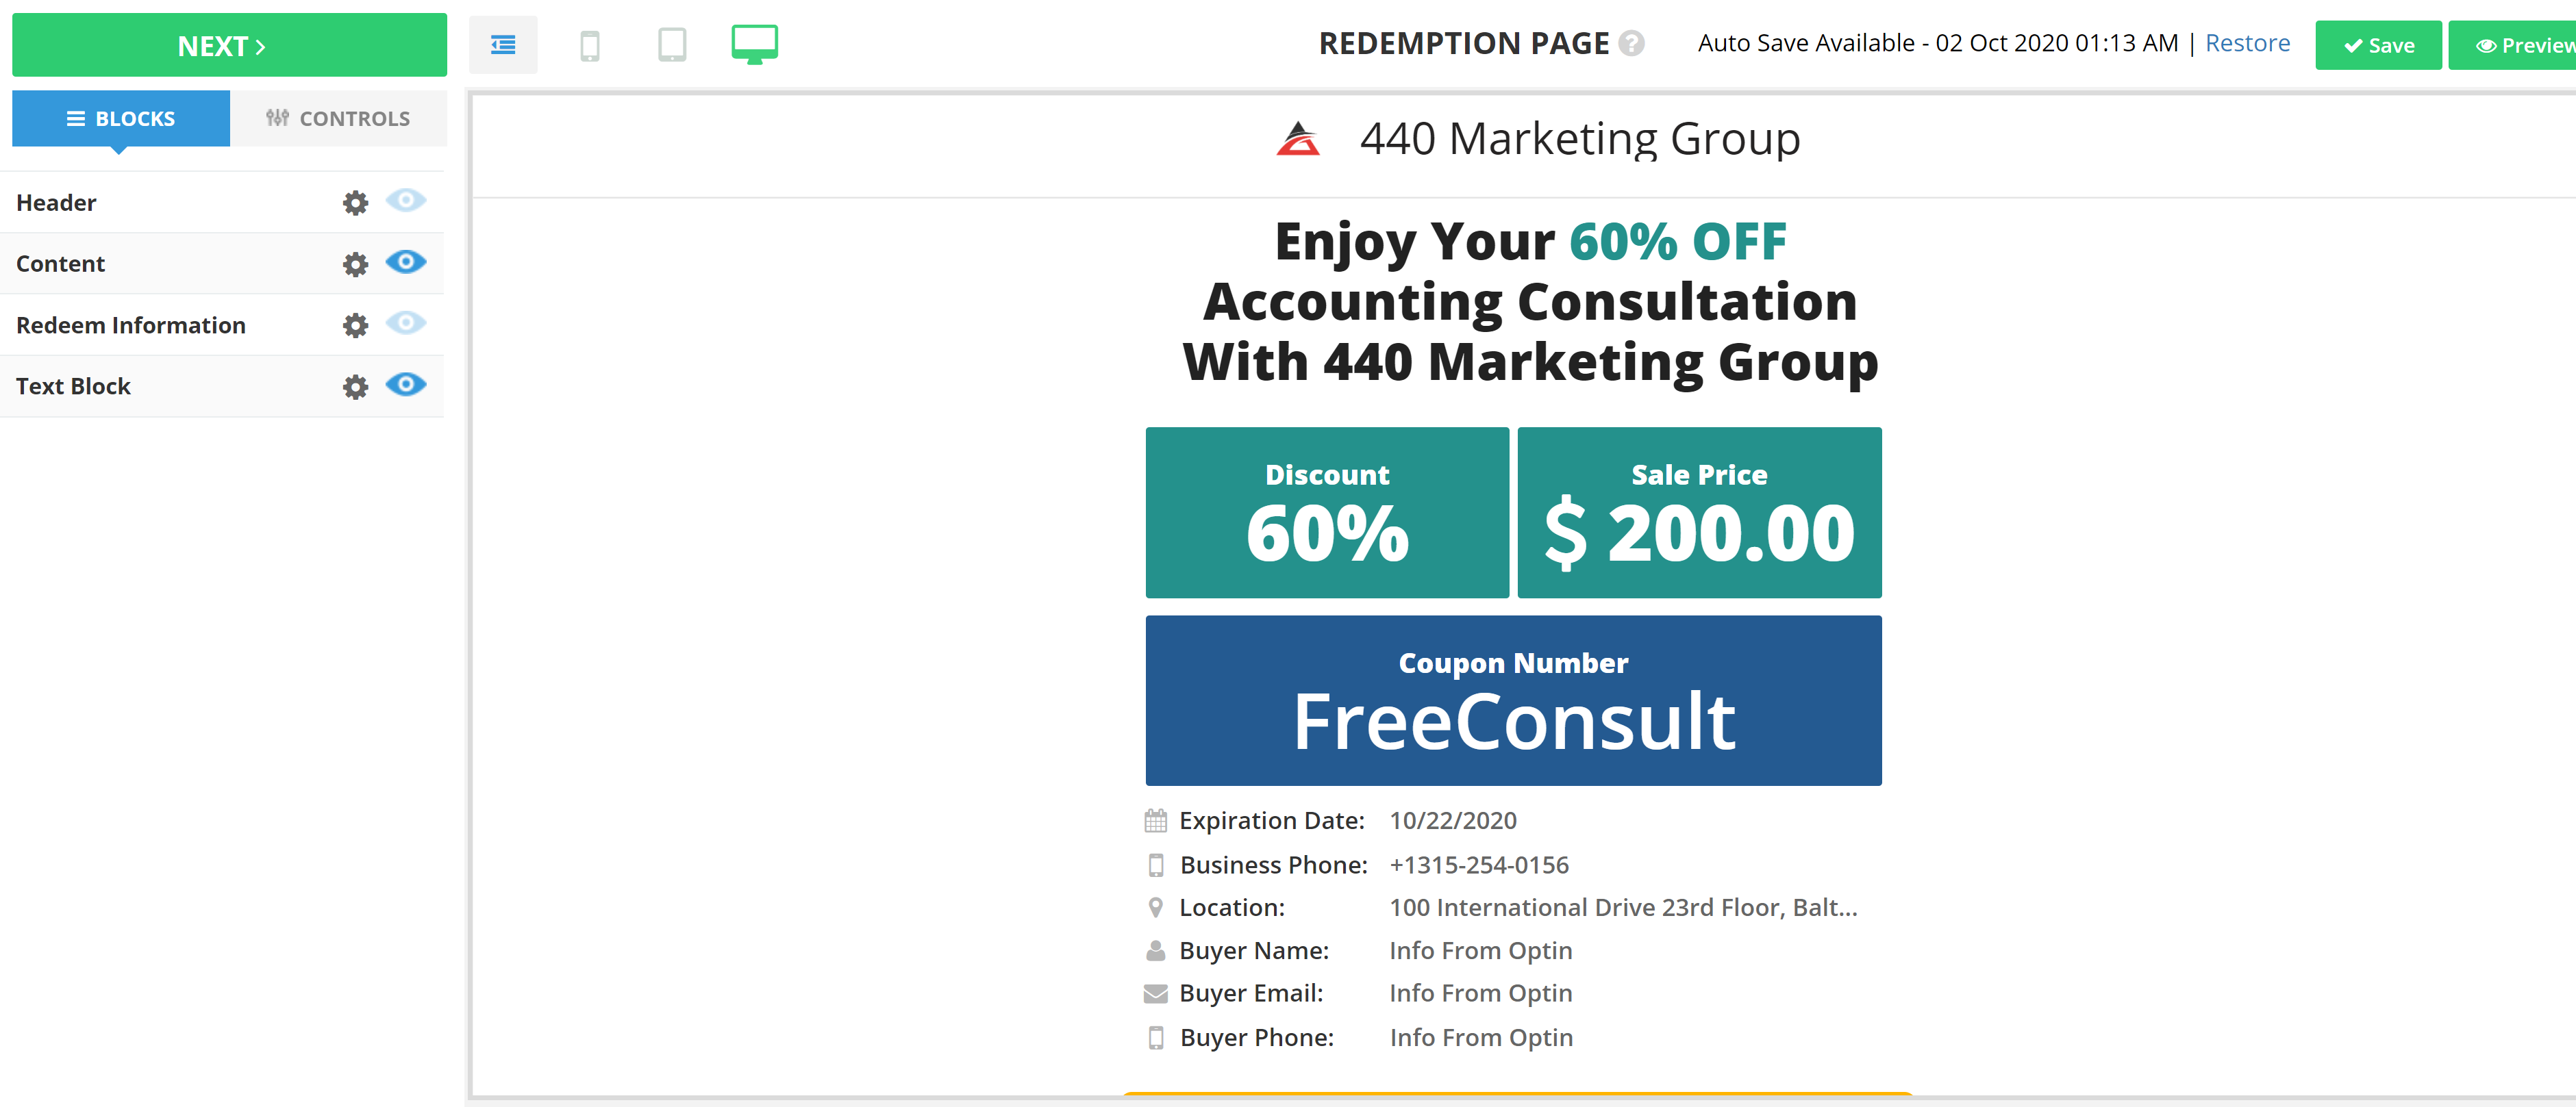This screenshot has width=2576, height=1107.
Task: Click the green NEXT button
Action: [229, 46]
